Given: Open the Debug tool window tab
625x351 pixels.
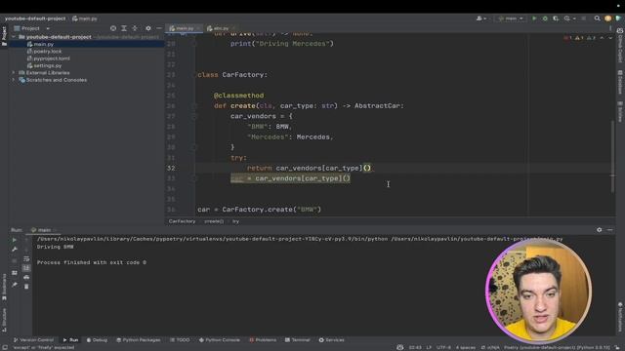Looking at the screenshot, I should (x=97, y=340).
